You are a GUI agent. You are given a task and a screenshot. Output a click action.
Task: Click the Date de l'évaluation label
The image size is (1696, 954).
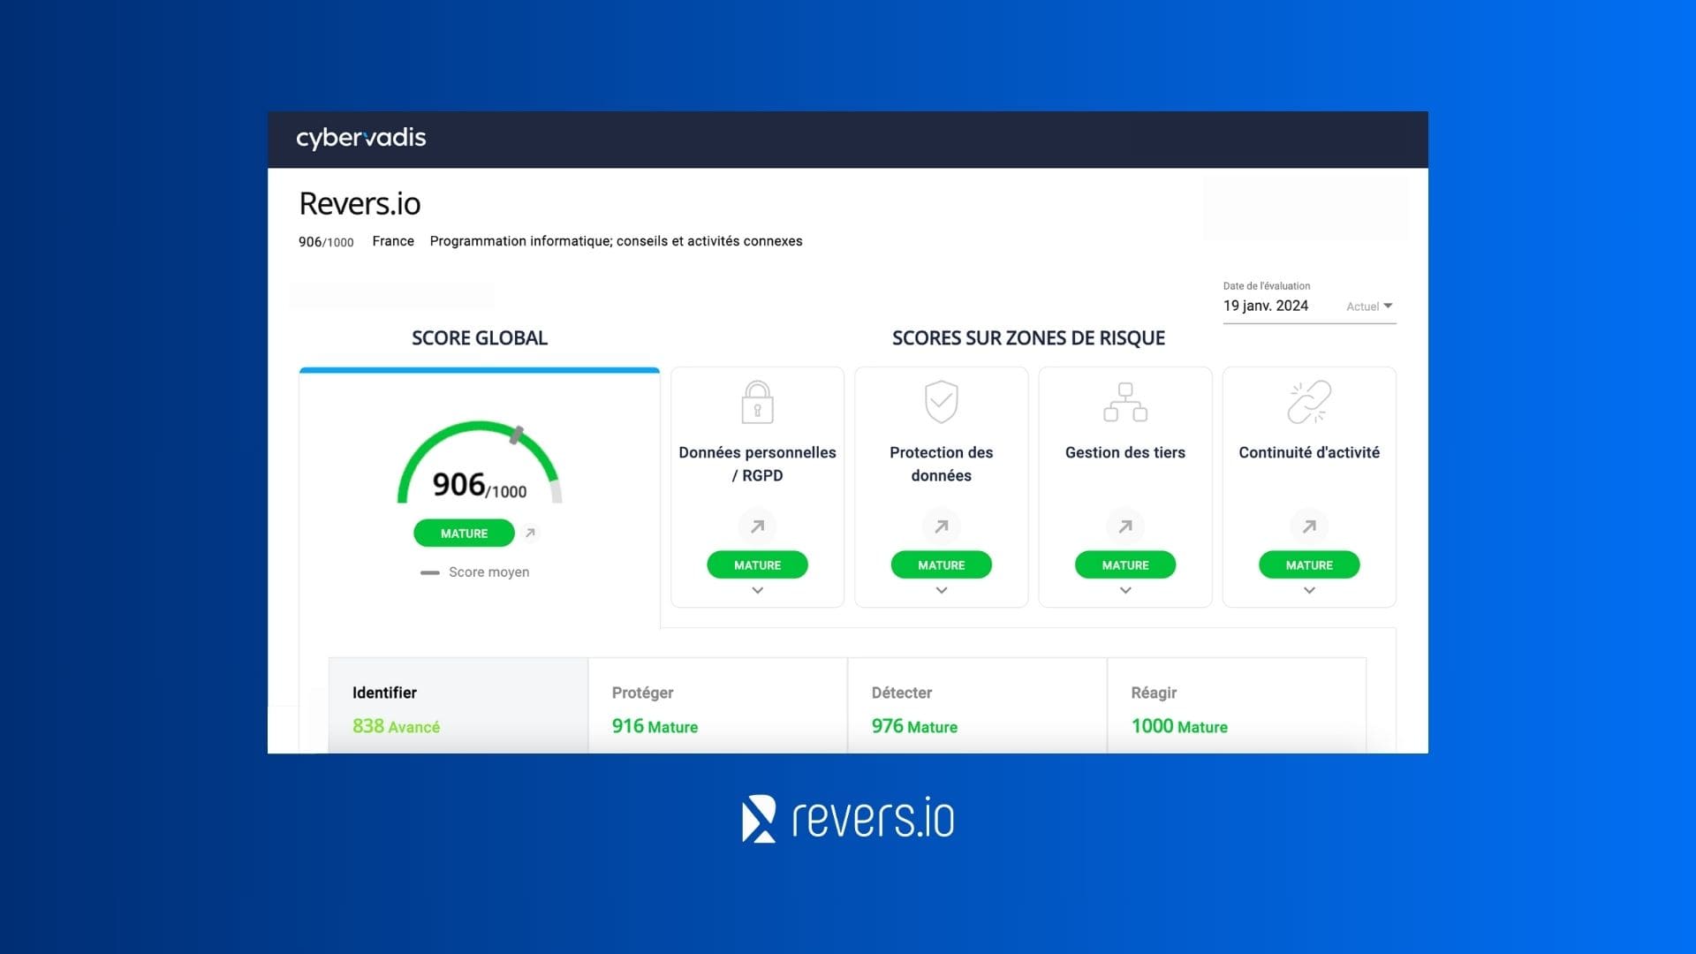(1266, 286)
